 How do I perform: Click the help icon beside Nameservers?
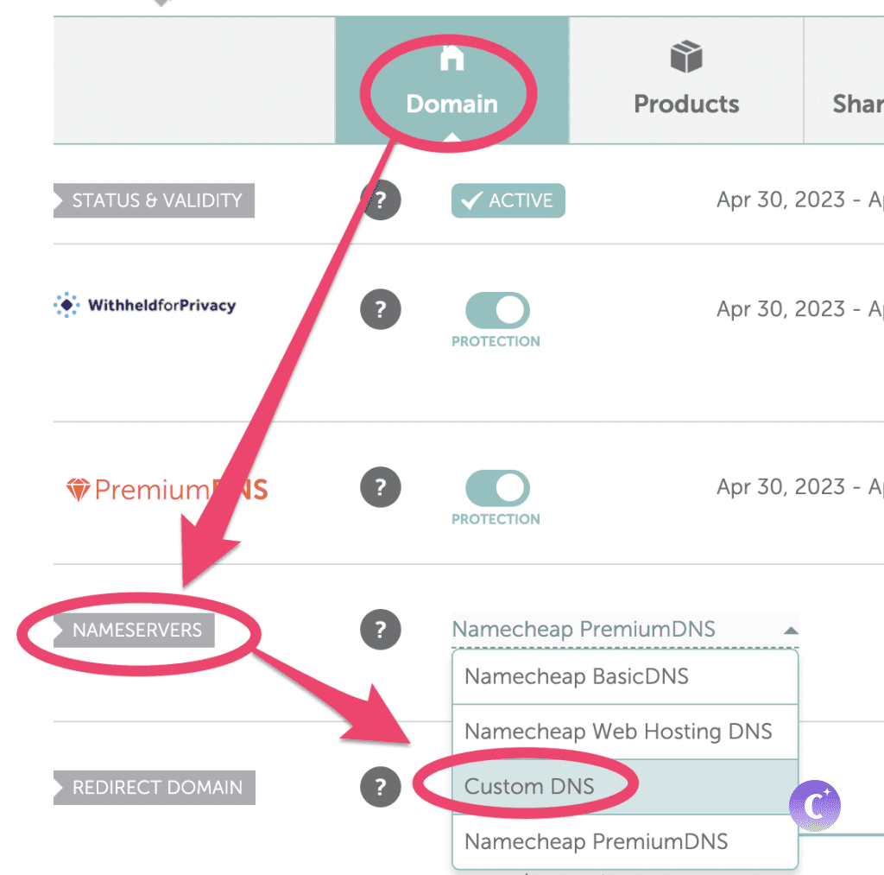381,629
